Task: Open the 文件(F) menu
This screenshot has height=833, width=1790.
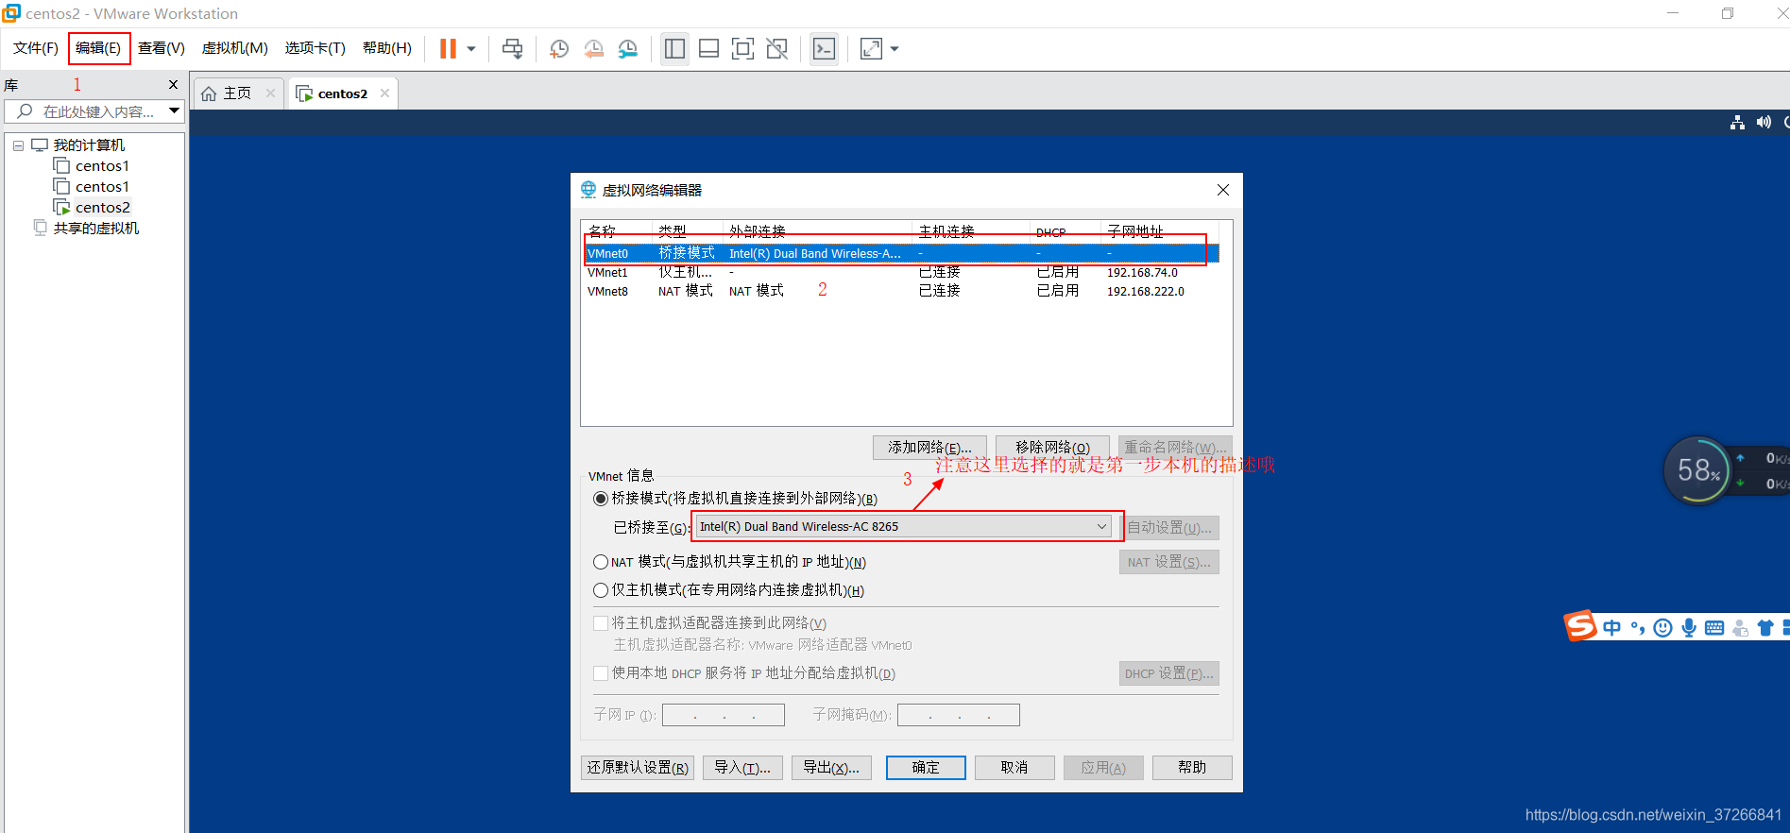Action: coord(36,48)
